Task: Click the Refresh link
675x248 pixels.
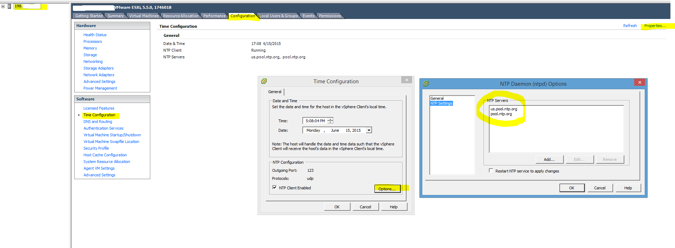Action: point(630,26)
